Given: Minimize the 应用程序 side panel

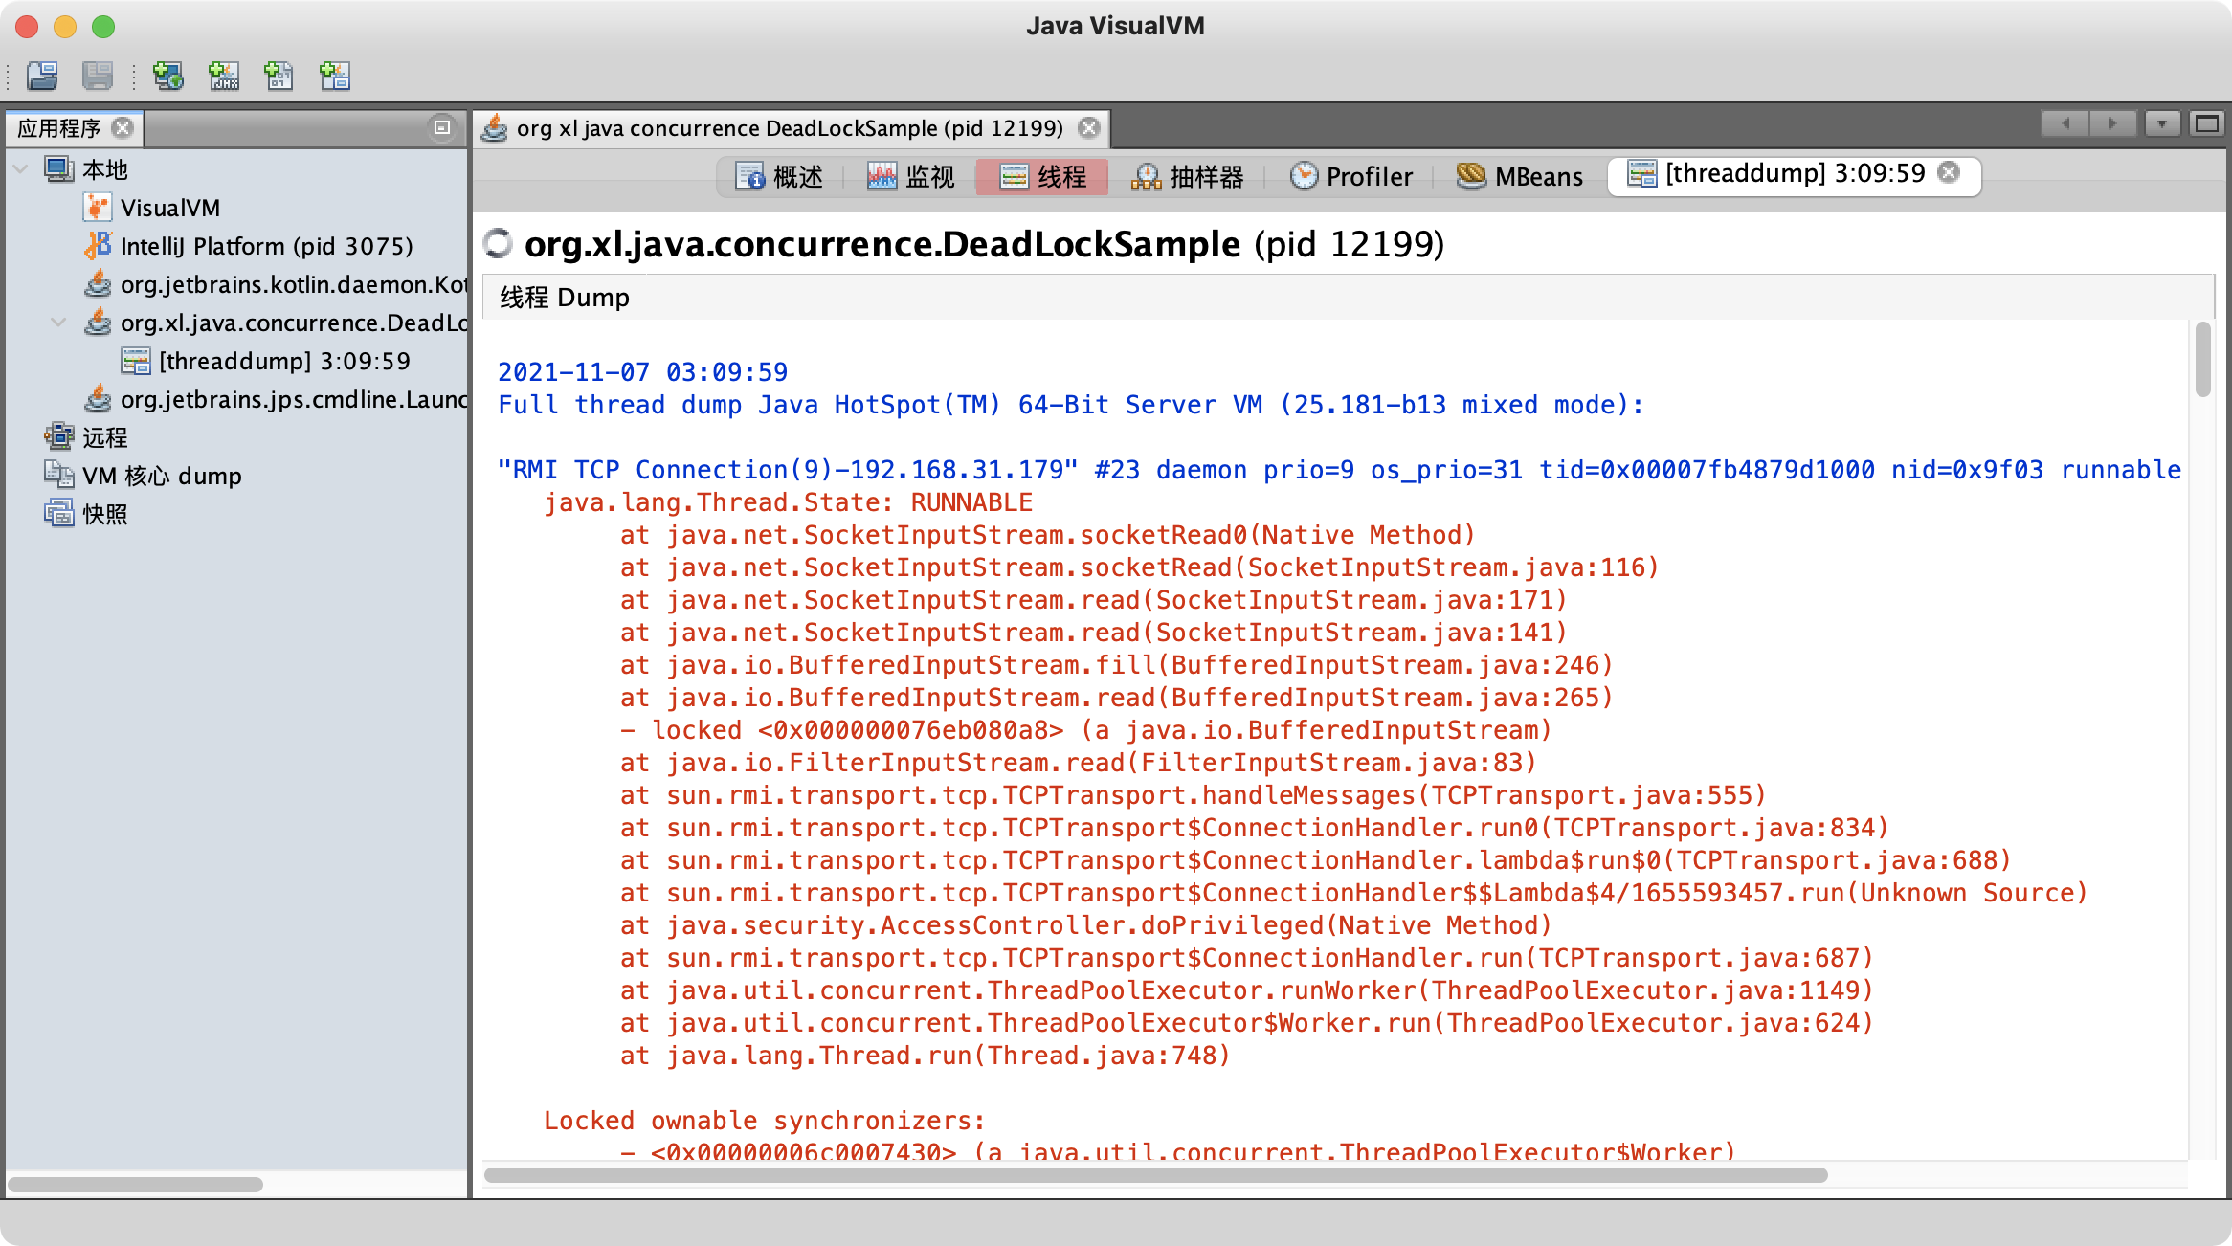Looking at the screenshot, I should click(442, 127).
